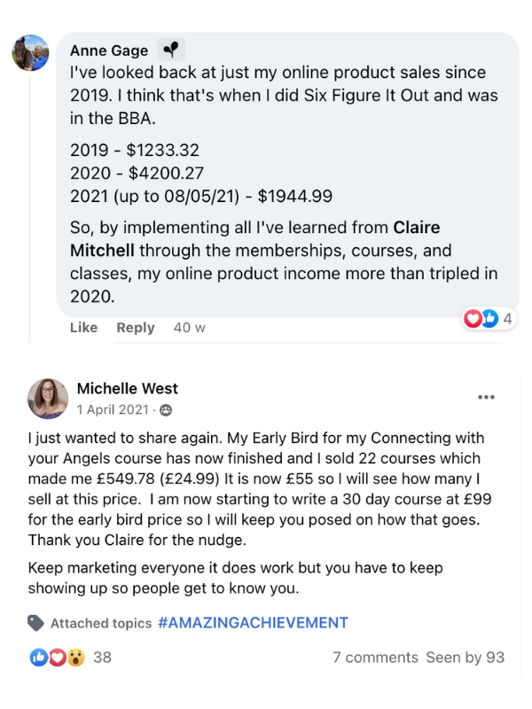Click the group privacy icon beside post date

166,410
